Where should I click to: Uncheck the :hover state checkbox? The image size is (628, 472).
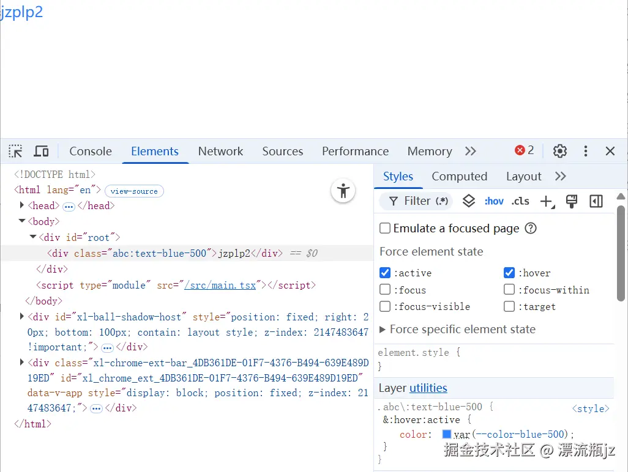click(509, 273)
